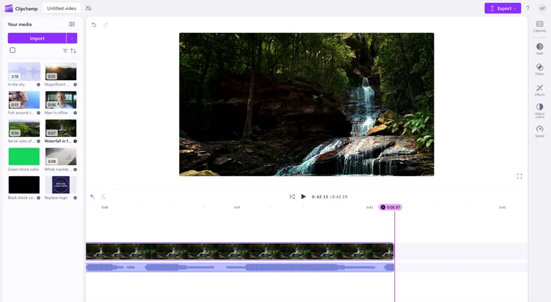Image resolution: width=551 pixels, height=302 pixels.
Task: Click the undo arrow icon
Action: 94,25
